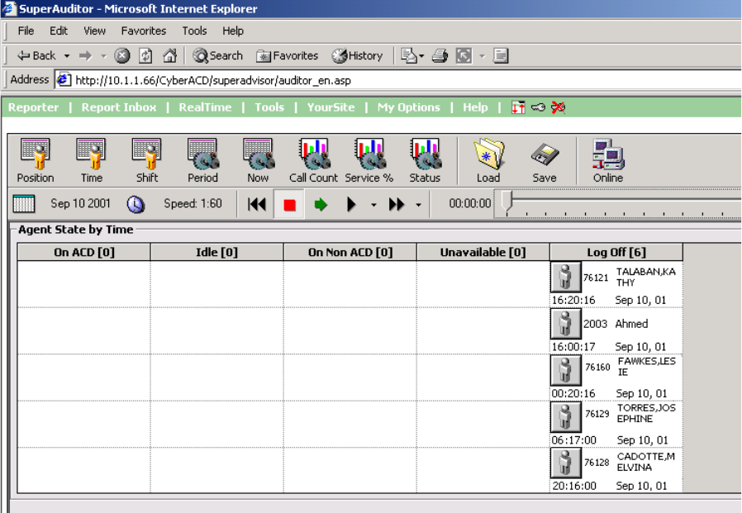The width and height of the screenshot is (742, 513).
Task: Open the Favorites menu
Action: 144,31
